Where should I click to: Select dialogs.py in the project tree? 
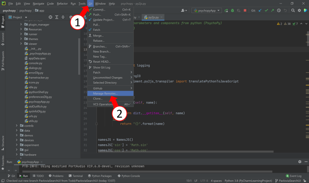(35, 68)
